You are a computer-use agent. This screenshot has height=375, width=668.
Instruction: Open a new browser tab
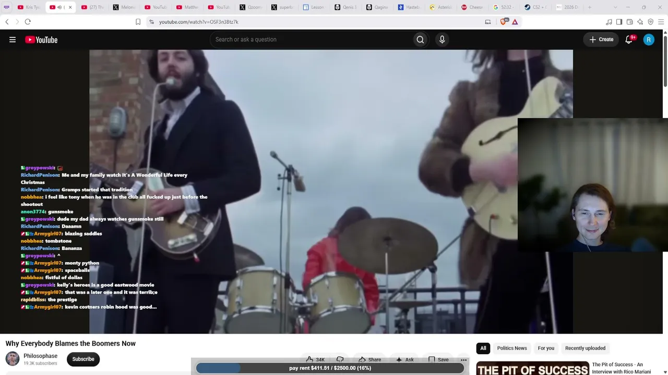click(590, 7)
